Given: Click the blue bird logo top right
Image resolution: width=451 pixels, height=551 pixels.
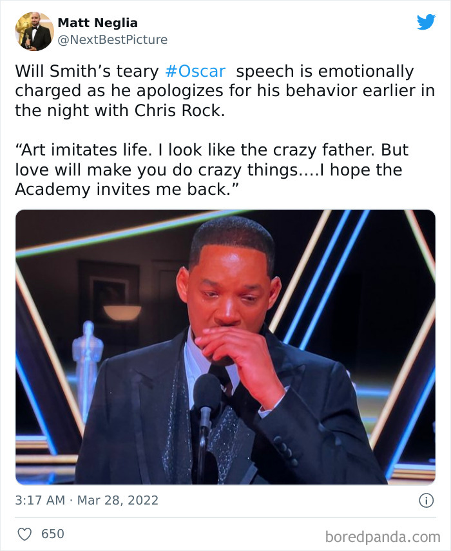Looking at the screenshot, I should pos(427,23).
